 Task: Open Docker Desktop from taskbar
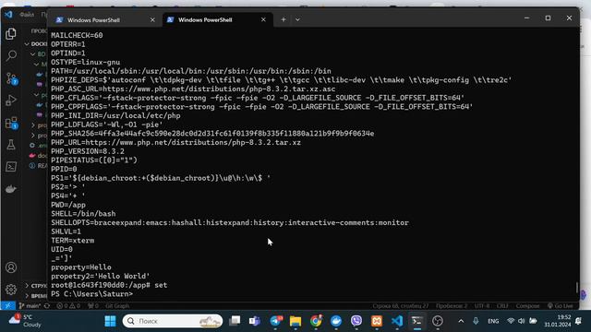(x=336, y=321)
